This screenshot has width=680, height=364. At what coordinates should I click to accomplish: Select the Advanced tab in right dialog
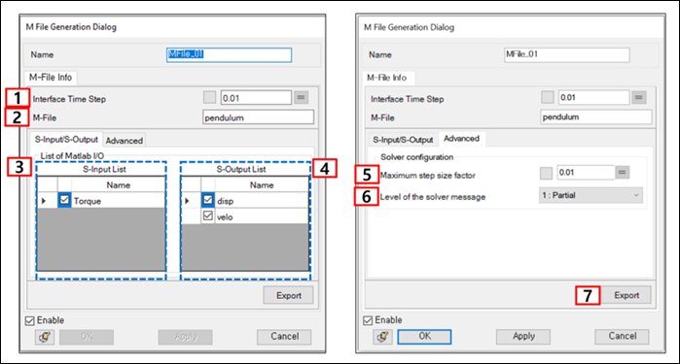(x=461, y=139)
